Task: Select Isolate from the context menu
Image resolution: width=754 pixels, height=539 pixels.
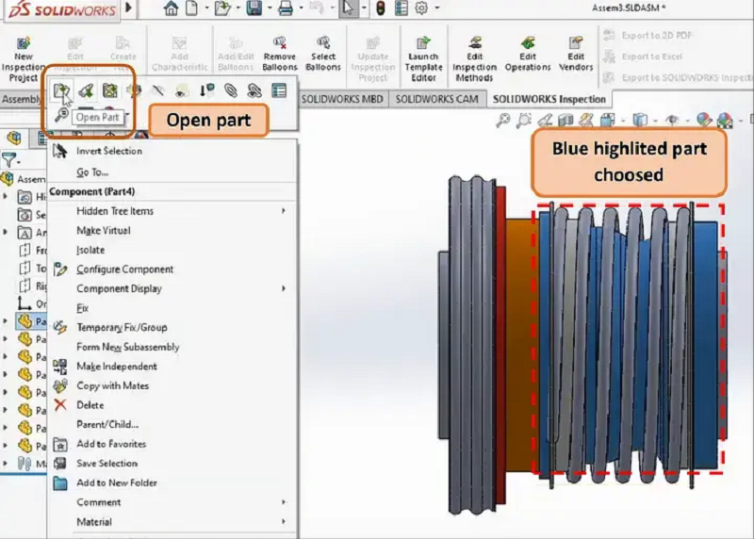Action: [x=90, y=250]
